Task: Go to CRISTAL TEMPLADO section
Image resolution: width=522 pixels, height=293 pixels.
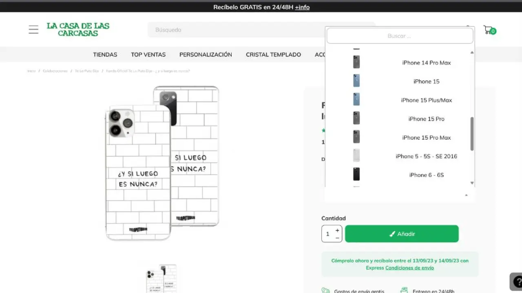Action: point(273,55)
